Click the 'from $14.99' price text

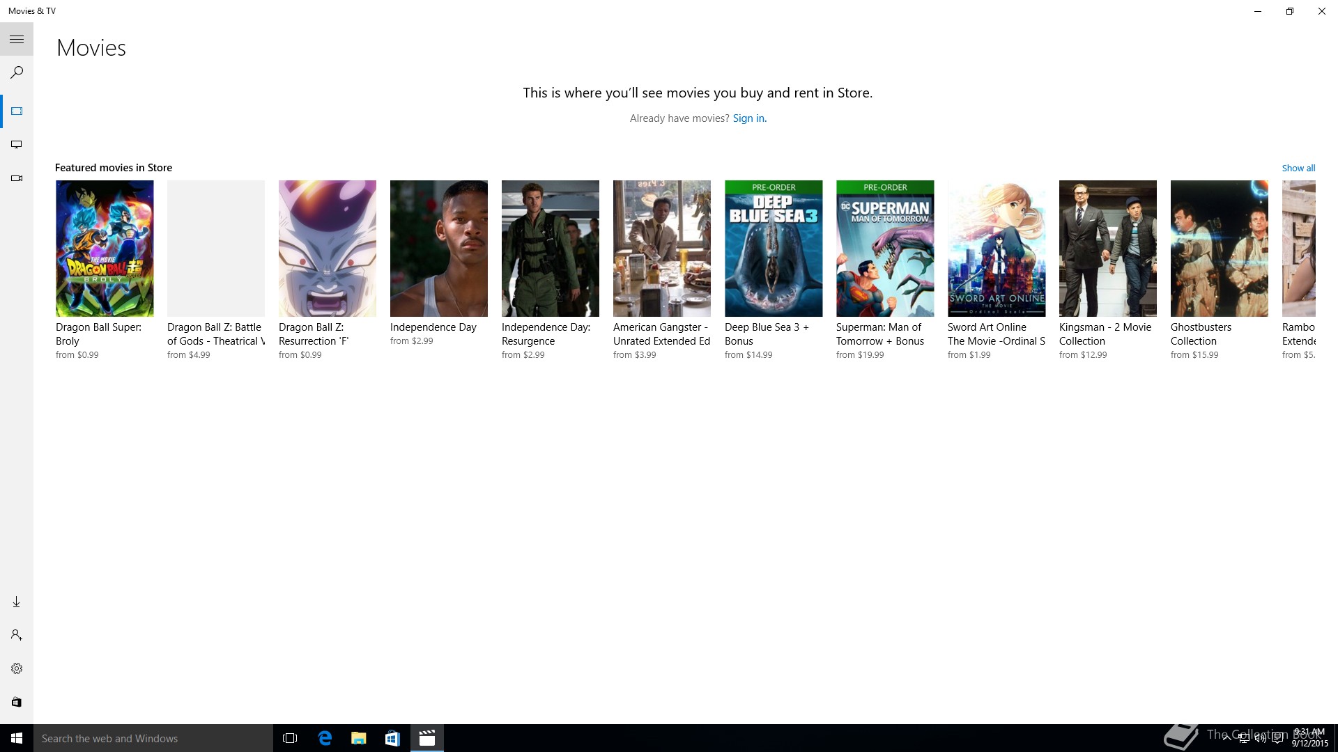pyautogui.click(x=748, y=355)
